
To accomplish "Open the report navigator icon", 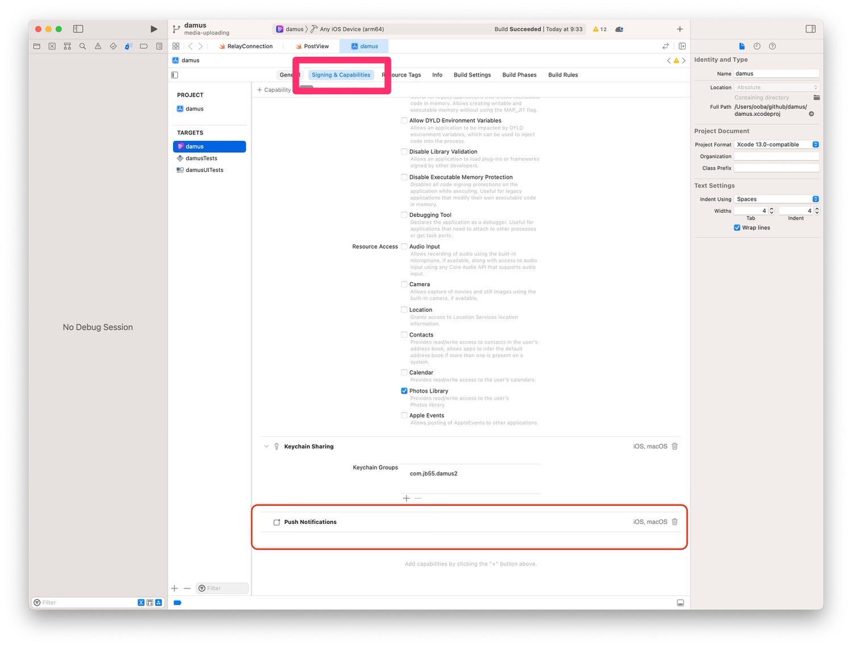I will point(160,47).
